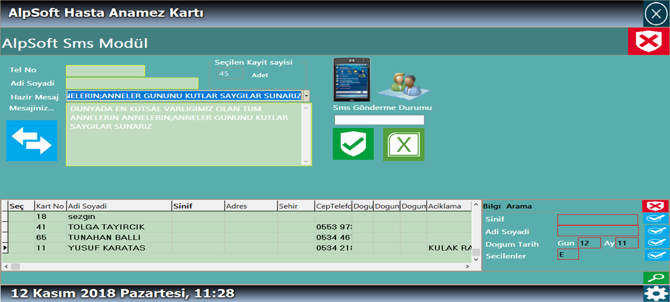The height and width of the screenshot is (302, 670).
Task: Click the Seçilen Kayit sayisi count field
Action: pyautogui.click(x=230, y=74)
